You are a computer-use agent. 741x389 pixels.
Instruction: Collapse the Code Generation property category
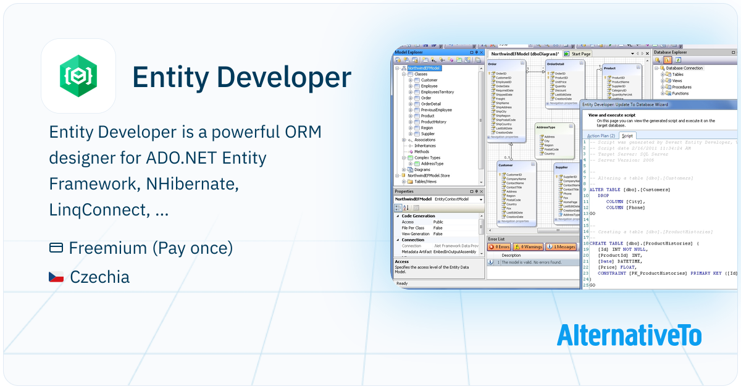point(398,216)
